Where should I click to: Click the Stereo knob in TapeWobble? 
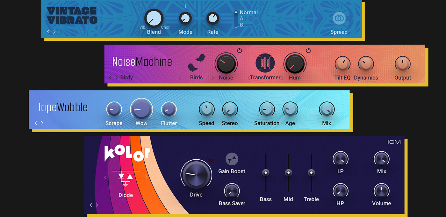[x=230, y=110]
